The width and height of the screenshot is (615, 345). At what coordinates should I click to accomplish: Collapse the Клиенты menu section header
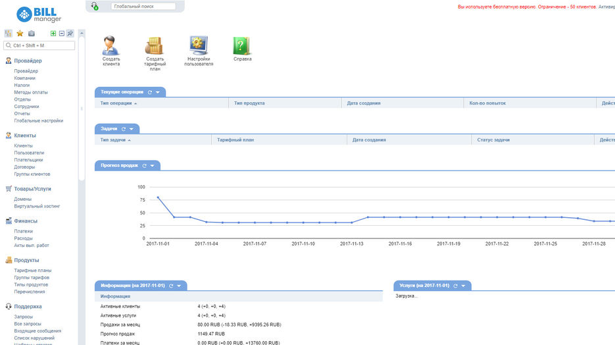(25, 136)
